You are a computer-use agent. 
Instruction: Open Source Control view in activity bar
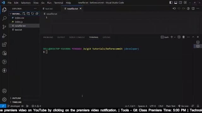(4, 27)
